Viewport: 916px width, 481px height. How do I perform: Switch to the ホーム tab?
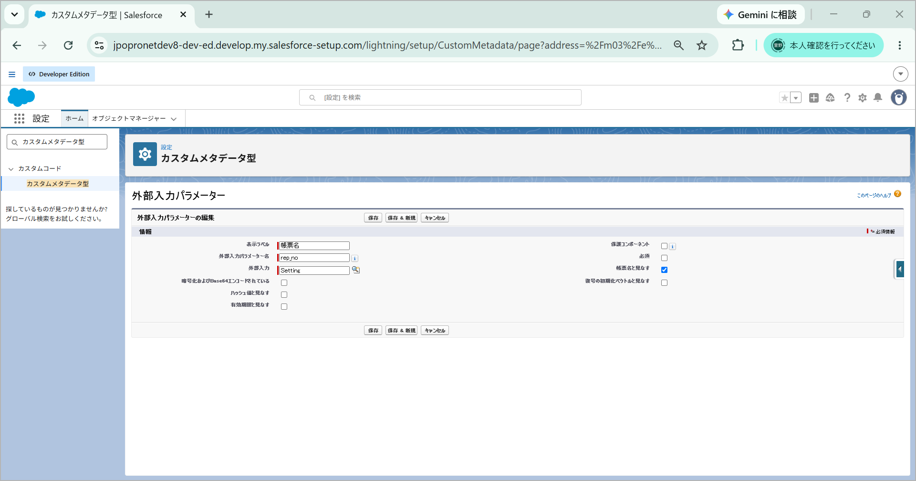click(74, 118)
